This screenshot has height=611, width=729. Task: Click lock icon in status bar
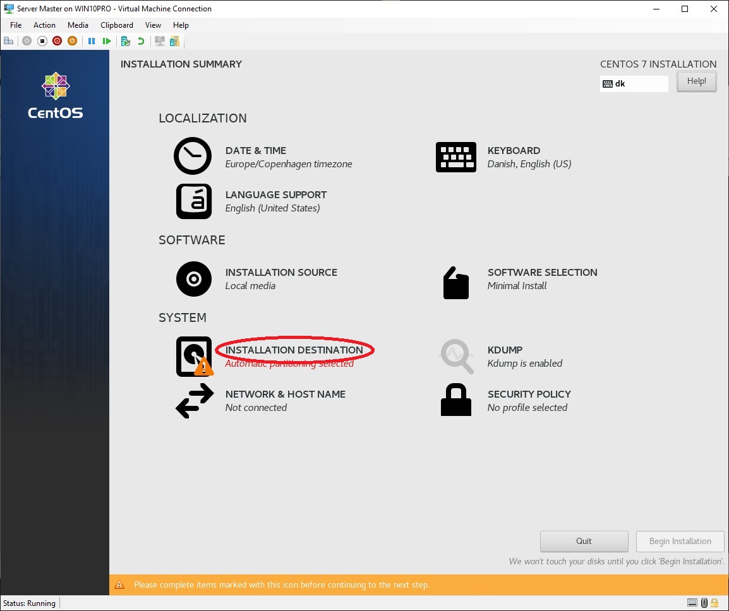pos(714,603)
